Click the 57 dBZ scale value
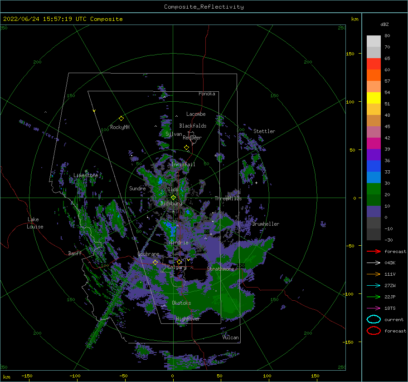408x382 pixels. pos(387,81)
